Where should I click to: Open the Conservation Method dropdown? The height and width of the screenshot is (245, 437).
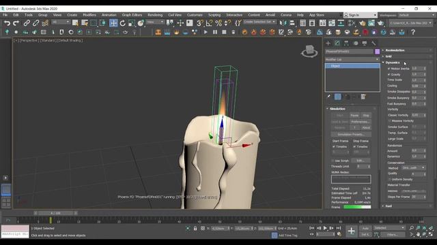pyautogui.click(x=413, y=168)
